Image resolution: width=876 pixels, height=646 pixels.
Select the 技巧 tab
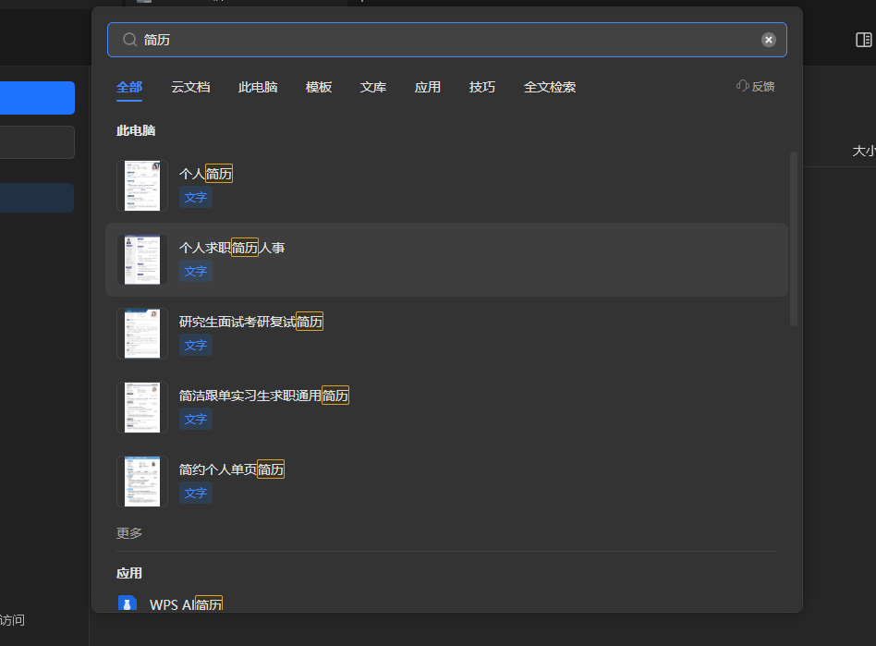(481, 87)
